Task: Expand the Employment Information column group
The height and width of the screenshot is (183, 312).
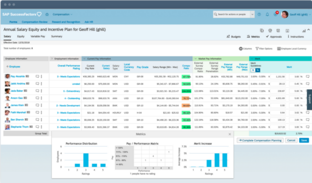Action: click(x=52, y=58)
